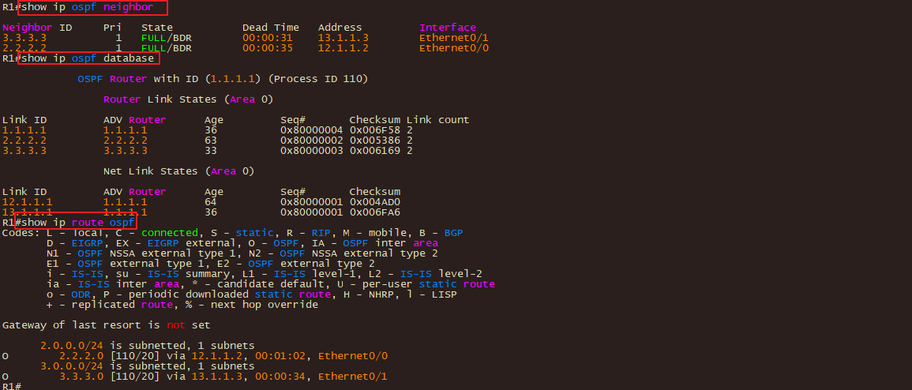Click Ethernet0/1 in the OSPF route line
This screenshot has height=390, width=912.
point(352,377)
